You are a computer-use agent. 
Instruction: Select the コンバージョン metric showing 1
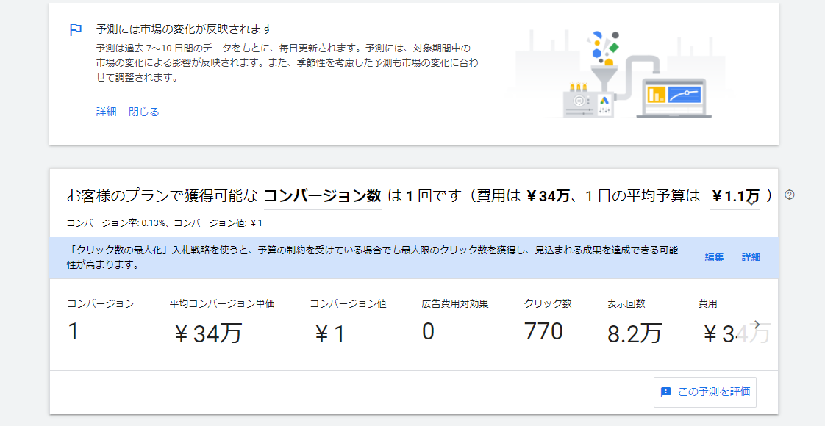point(101,321)
